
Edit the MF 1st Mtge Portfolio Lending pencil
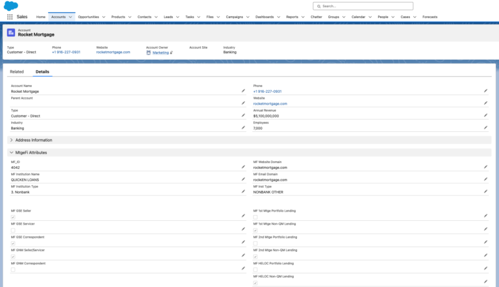[485, 216]
